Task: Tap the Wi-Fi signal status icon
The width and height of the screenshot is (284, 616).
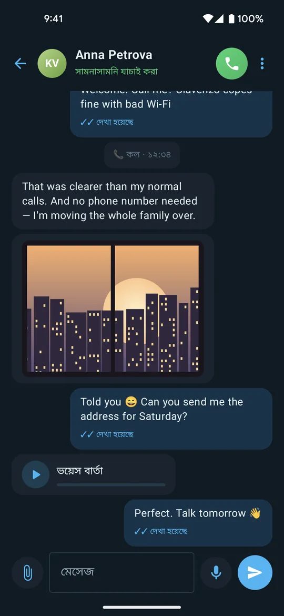Action: [208, 18]
